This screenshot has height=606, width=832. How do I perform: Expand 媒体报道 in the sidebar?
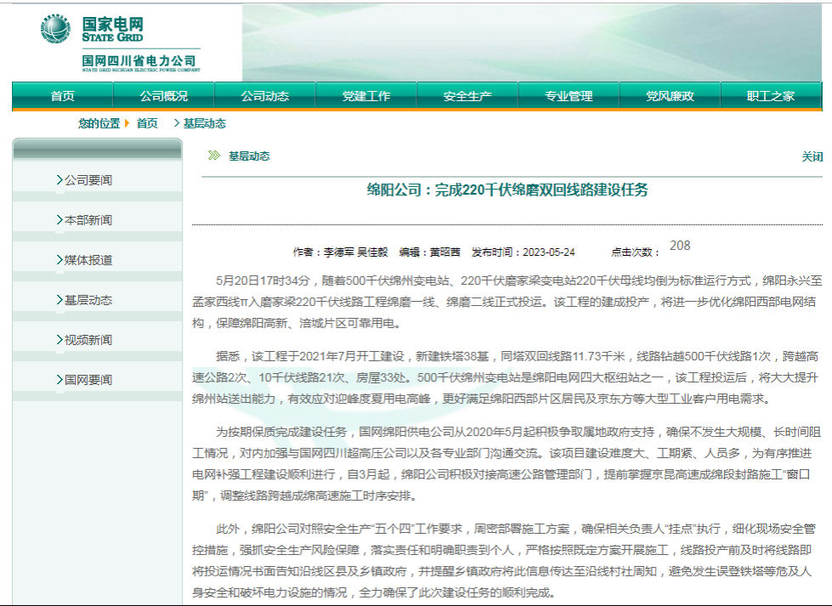click(x=88, y=260)
